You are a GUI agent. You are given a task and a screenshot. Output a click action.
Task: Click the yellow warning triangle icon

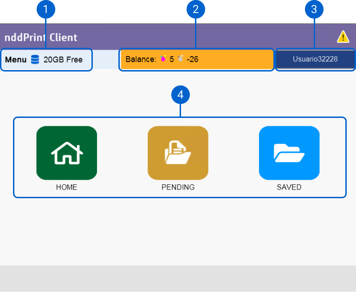343,37
